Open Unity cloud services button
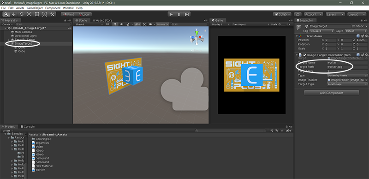This screenshot has width=369, height=179. tap(298, 14)
